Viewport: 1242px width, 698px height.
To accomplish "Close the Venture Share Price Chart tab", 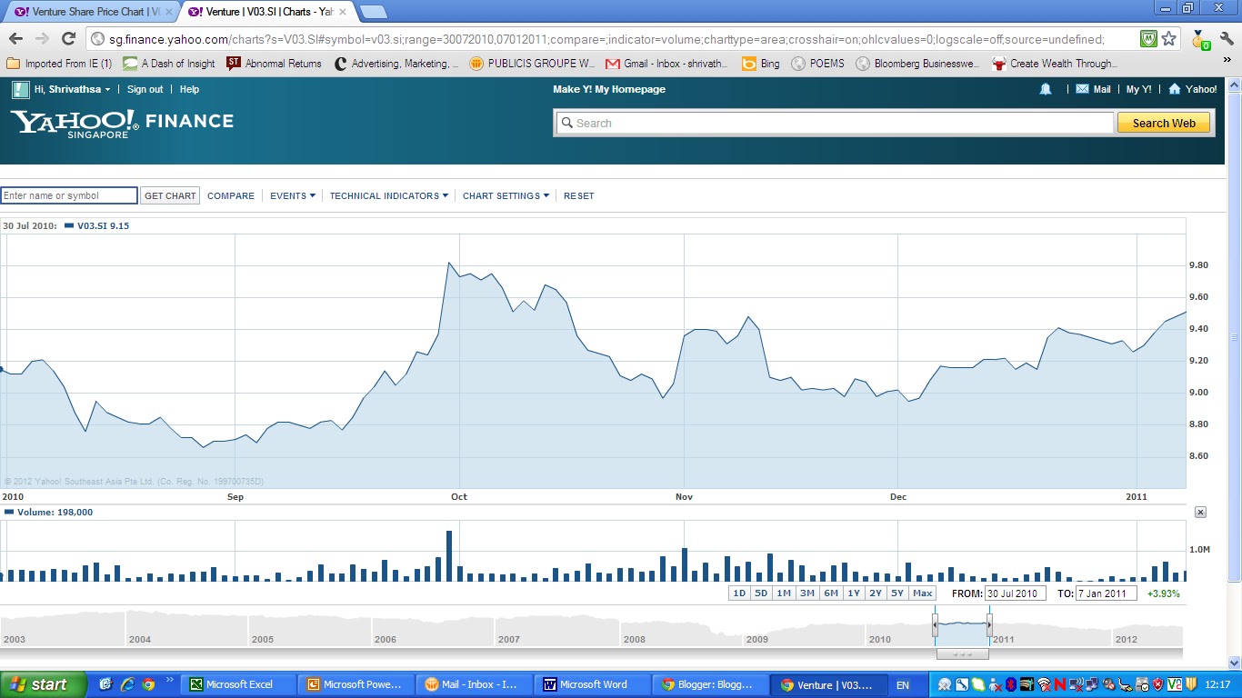I will tap(168, 12).
